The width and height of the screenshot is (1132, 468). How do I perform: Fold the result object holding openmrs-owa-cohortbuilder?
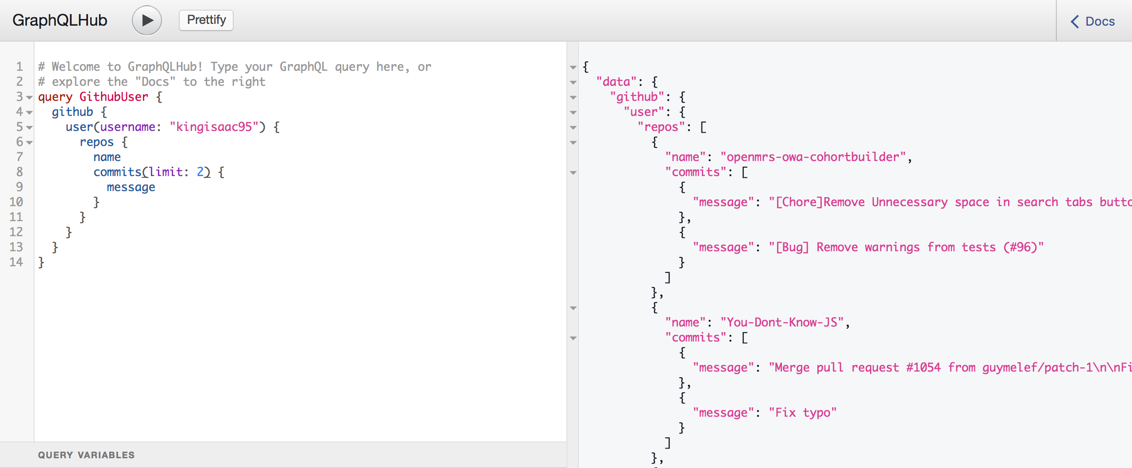tap(573, 143)
